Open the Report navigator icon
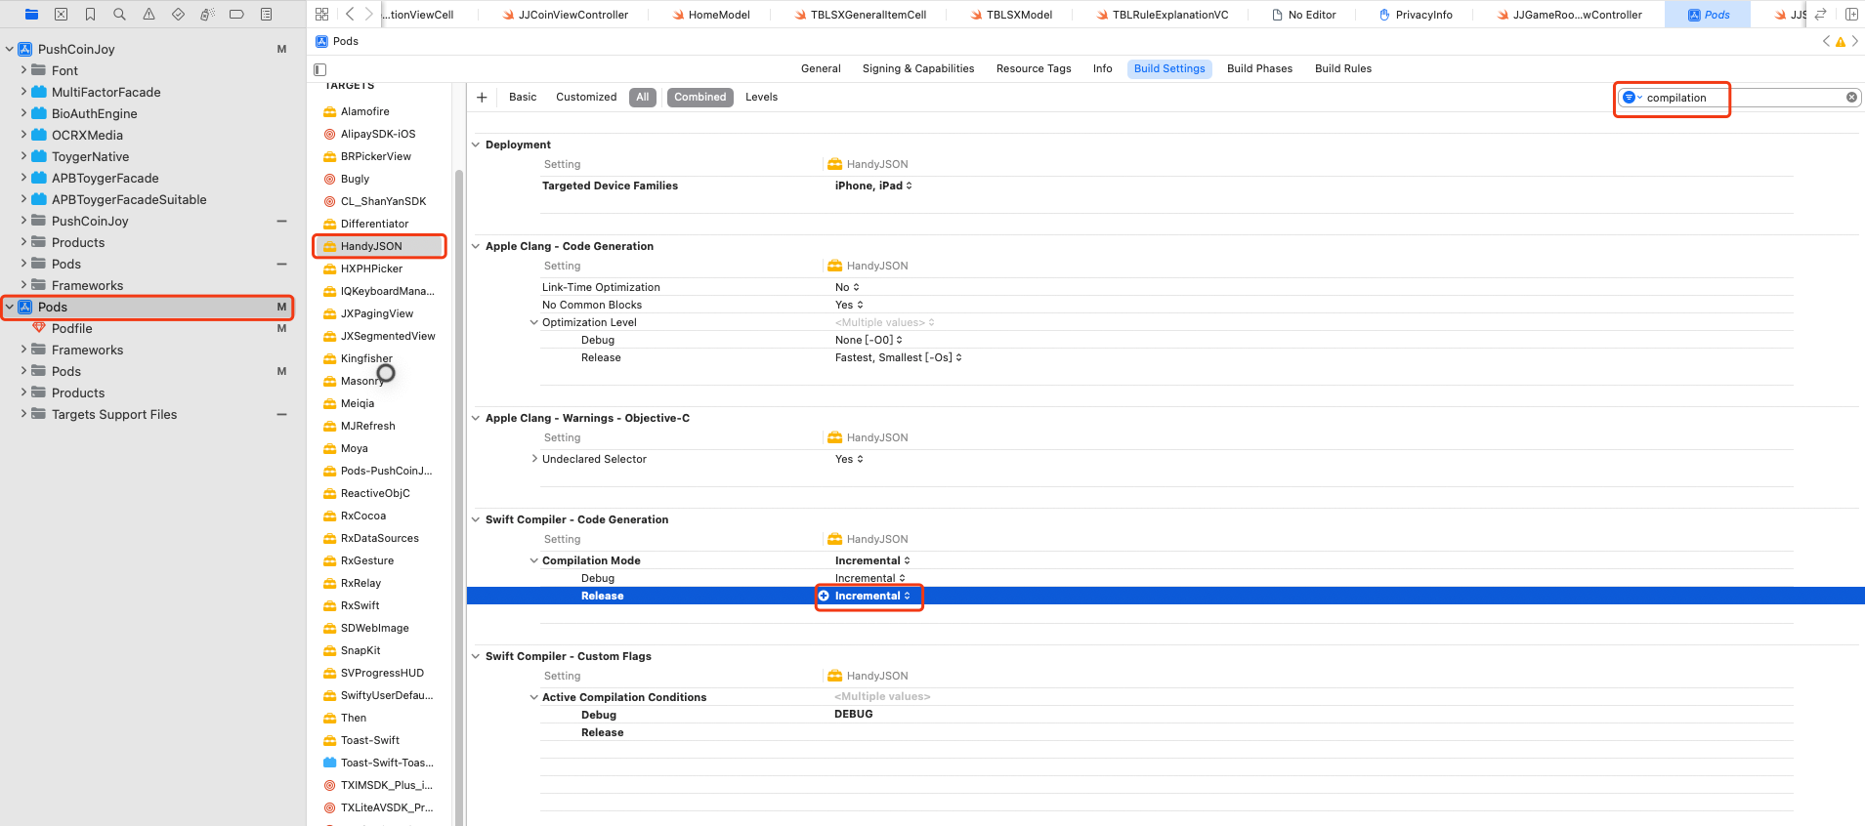The image size is (1865, 826). coord(266,15)
